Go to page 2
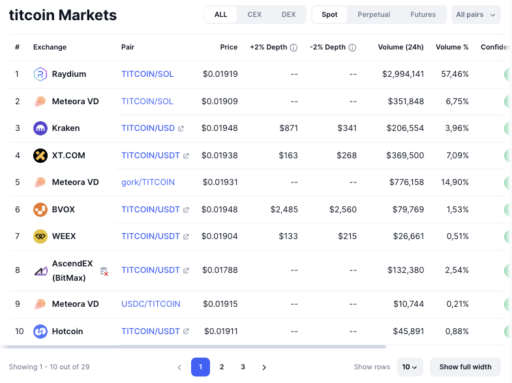This screenshot has height=383, width=512. (222, 367)
